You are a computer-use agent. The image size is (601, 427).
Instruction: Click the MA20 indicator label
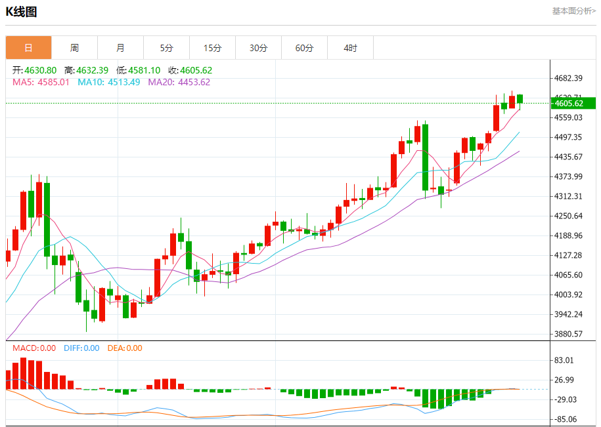pos(179,82)
